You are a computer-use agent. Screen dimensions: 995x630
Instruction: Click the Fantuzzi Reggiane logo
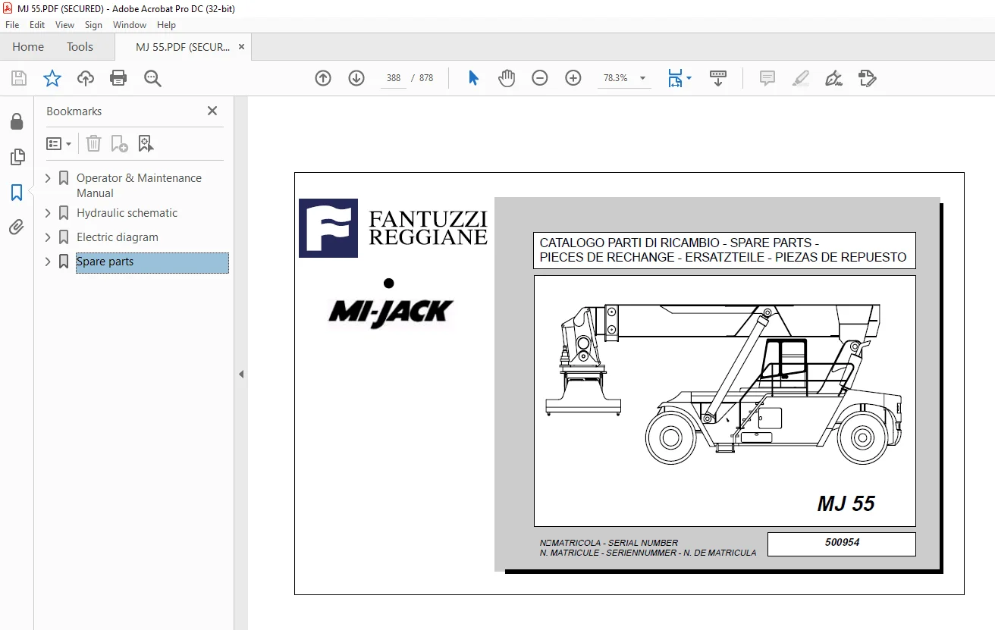click(x=393, y=228)
